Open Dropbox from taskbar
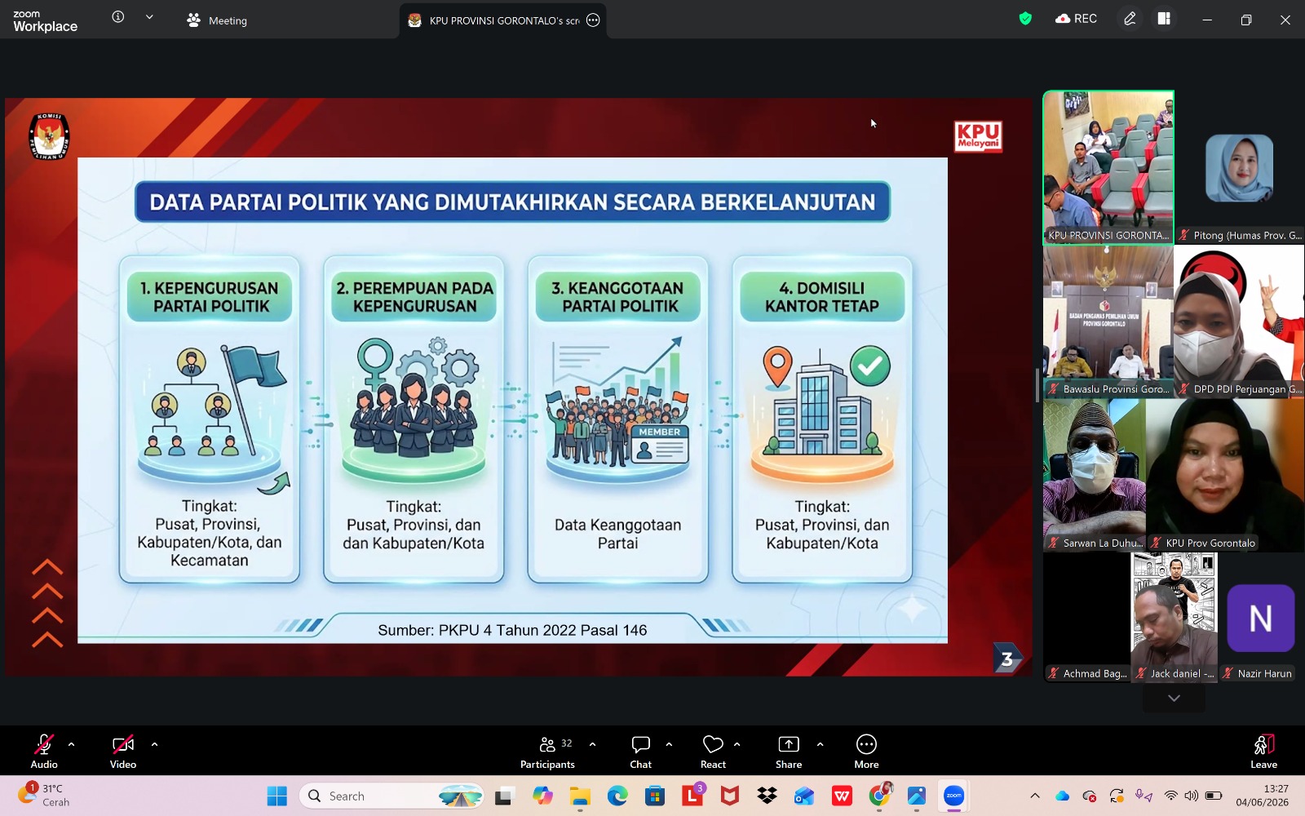This screenshot has height=816, width=1305. pyautogui.click(x=768, y=796)
